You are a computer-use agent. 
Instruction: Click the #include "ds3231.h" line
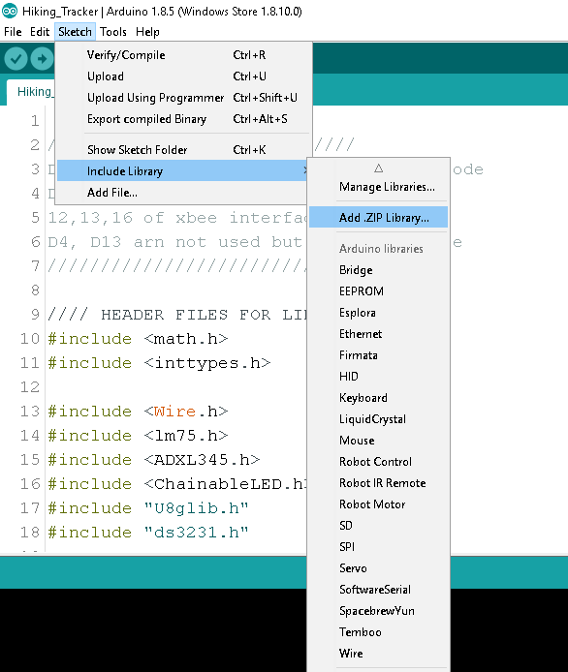(x=148, y=533)
